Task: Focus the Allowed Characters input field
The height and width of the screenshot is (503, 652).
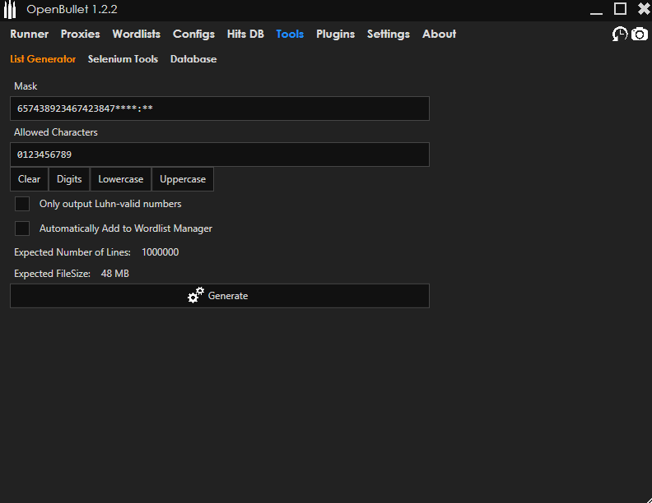Action: click(220, 155)
